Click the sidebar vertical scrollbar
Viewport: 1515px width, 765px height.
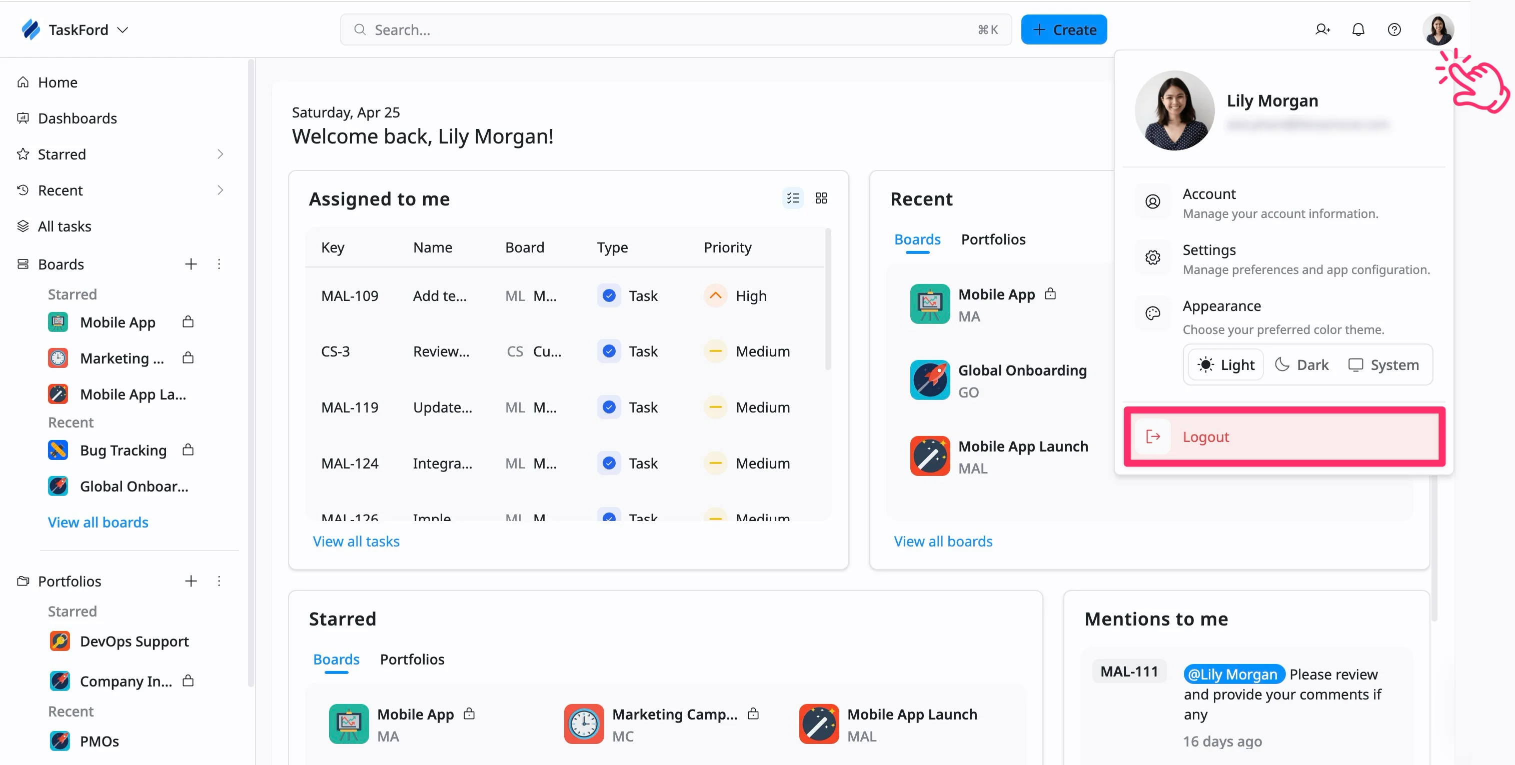click(x=251, y=372)
